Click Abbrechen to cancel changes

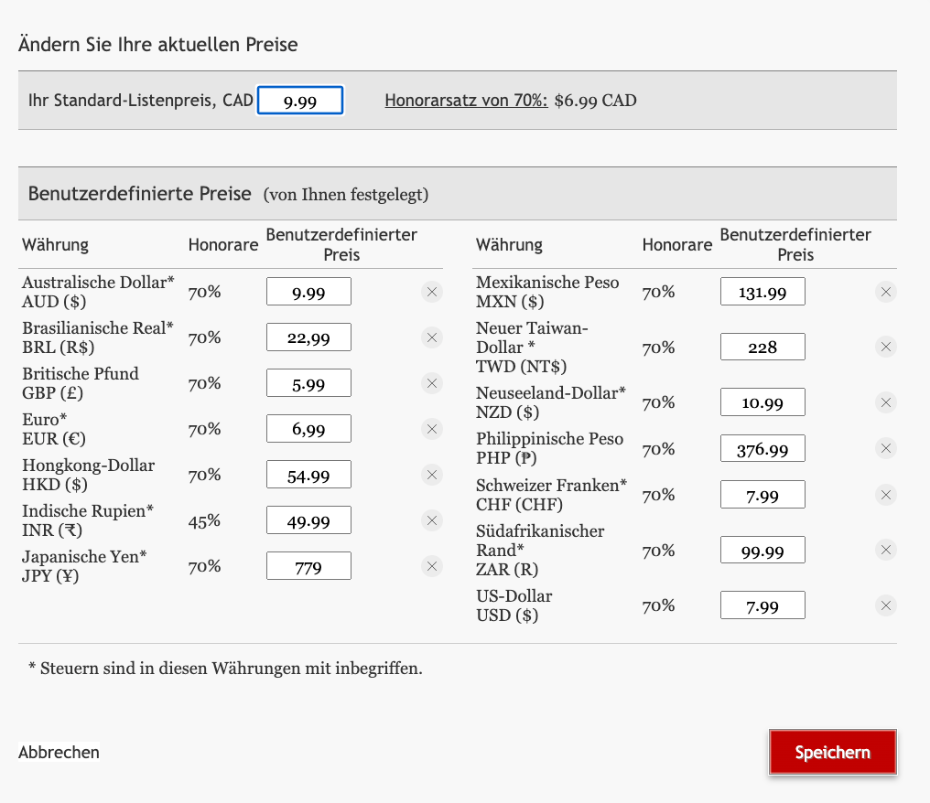[x=58, y=752]
